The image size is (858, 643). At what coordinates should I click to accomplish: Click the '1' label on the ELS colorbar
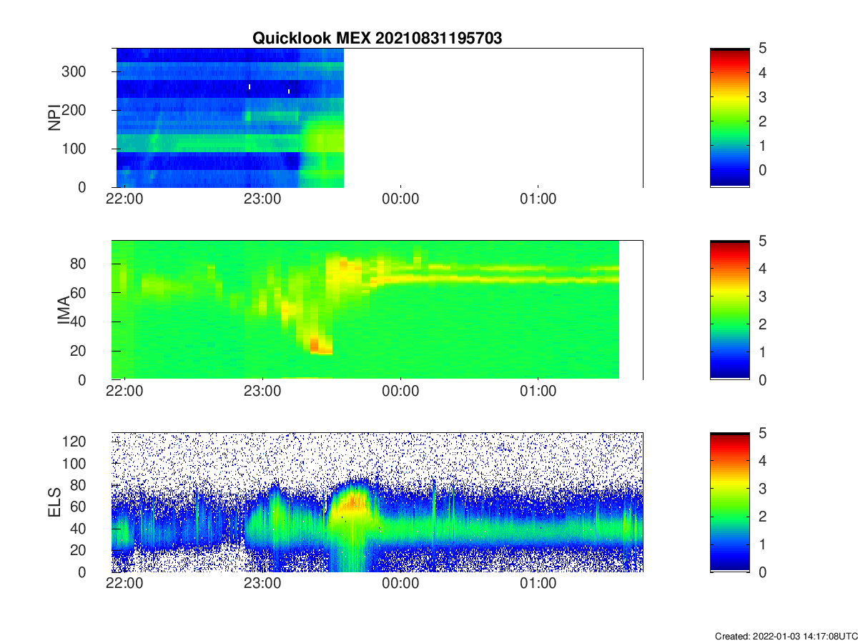[x=762, y=544]
